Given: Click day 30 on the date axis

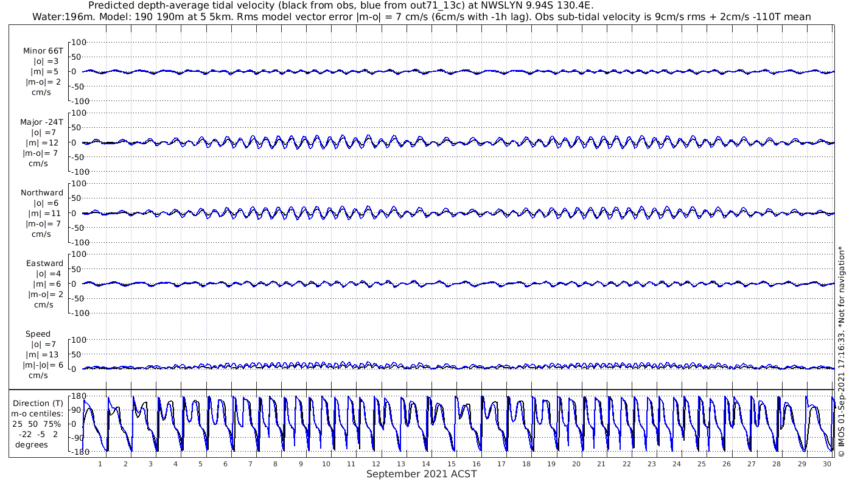Looking at the screenshot, I should (x=827, y=464).
